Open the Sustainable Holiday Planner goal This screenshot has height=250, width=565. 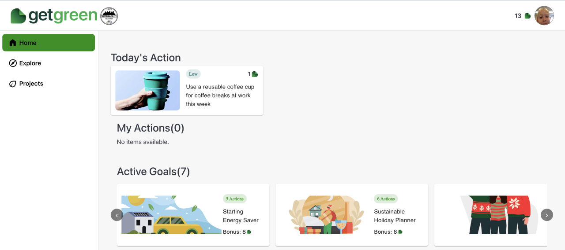pyautogui.click(x=394, y=216)
